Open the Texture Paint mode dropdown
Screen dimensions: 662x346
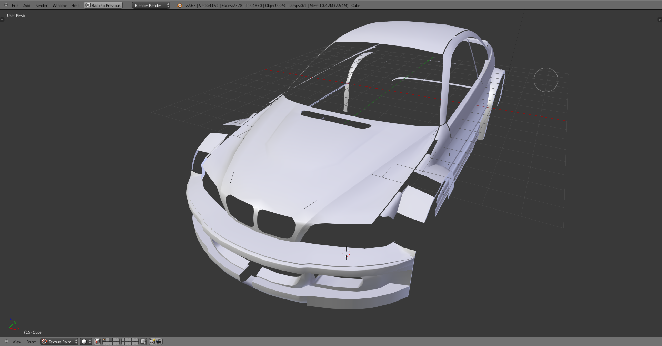(59, 342)
